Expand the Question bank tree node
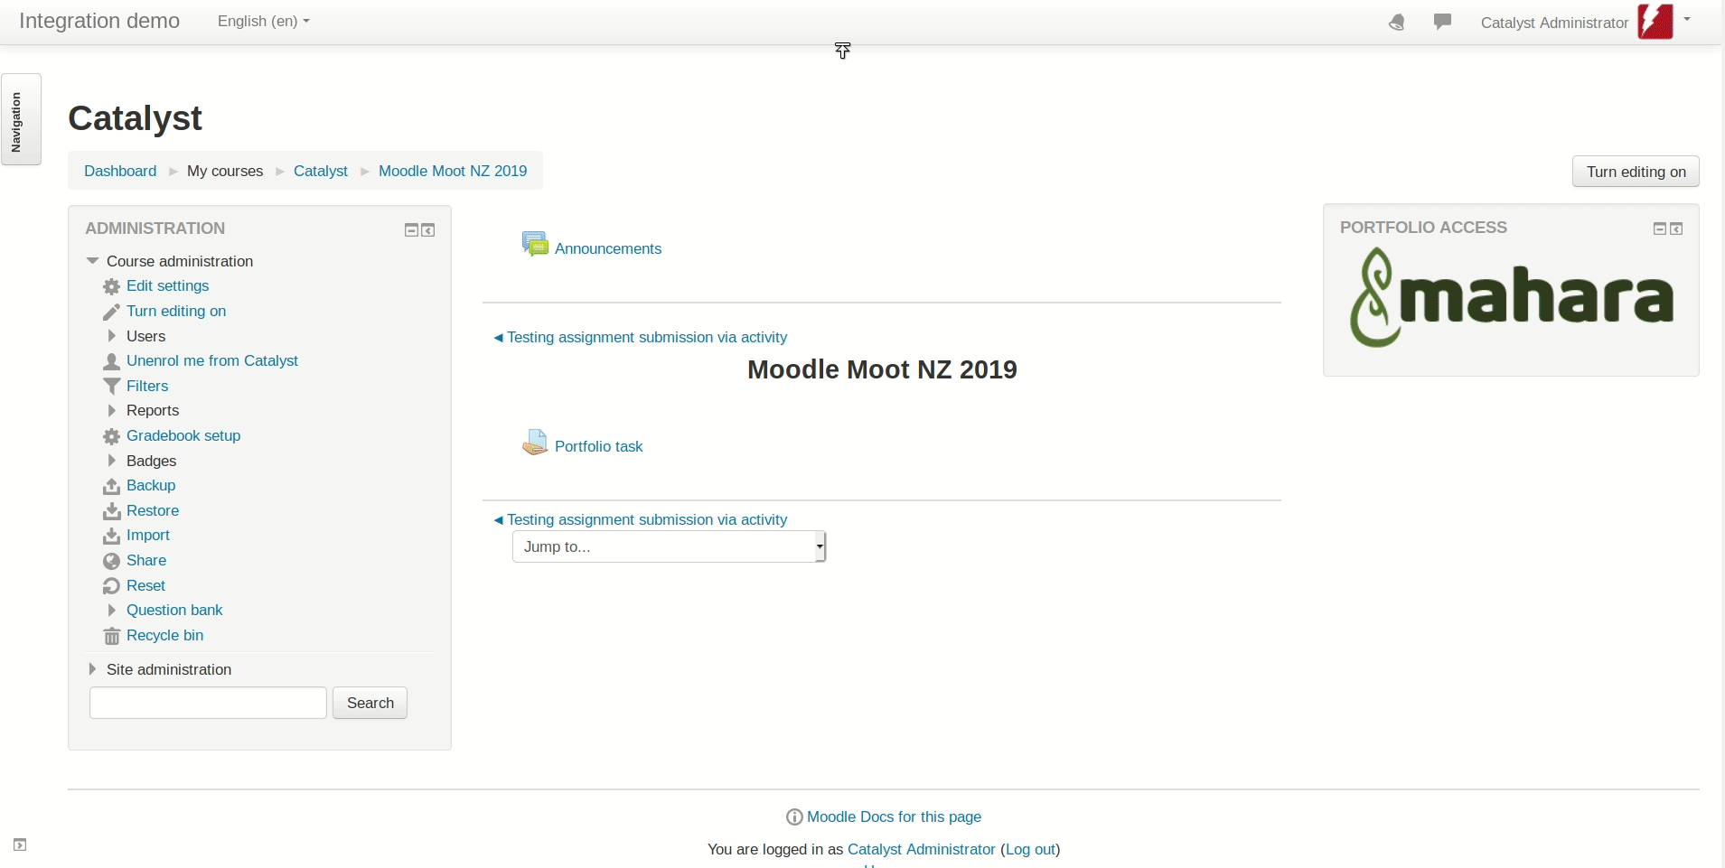Viewport: 1725px width, 868px height. (112, 611)
